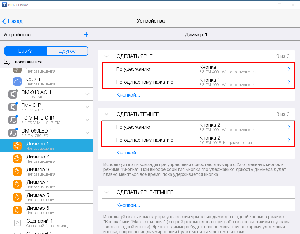The height and width of the screenshot is (234, 300).
Task: Switch to the Другое segment
Action: point(67,51)
